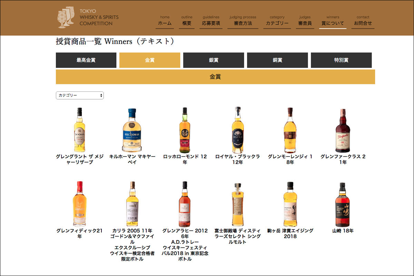Open グレンフィディック21年 link
Viewport: 414px width, 276px height.
click(x=80, y=234)
